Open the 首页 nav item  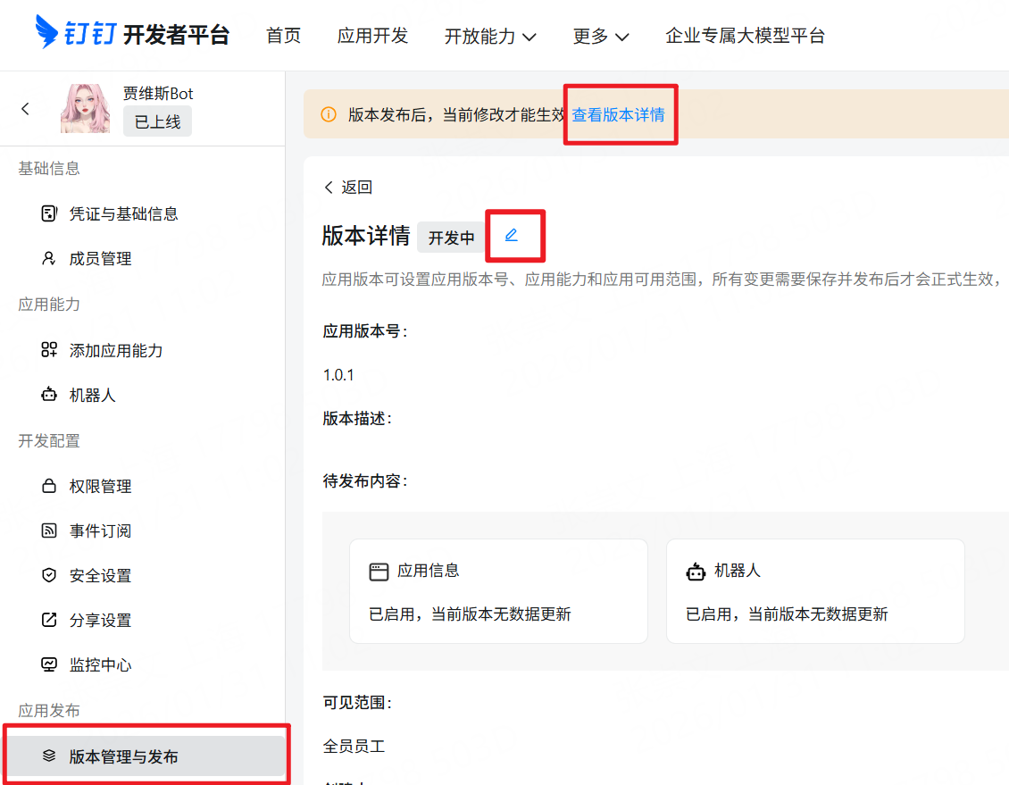[x=283, y=36]
